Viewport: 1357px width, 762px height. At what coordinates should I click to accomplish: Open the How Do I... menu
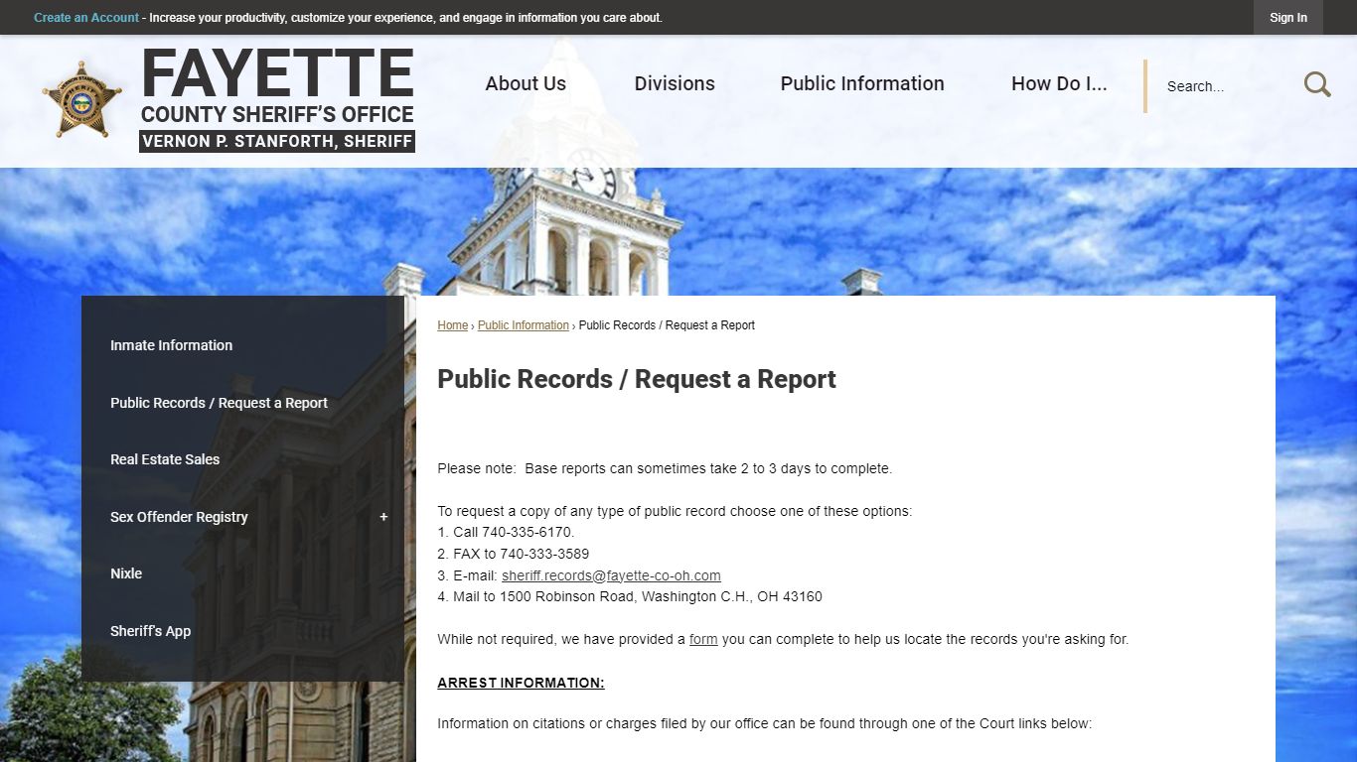point(1059,84)
